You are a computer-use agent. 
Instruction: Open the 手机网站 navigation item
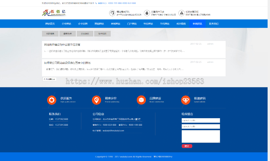pos(165,24)
